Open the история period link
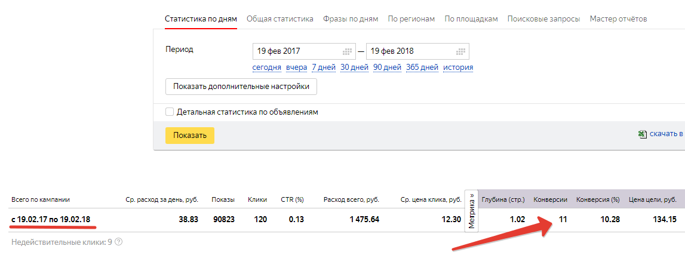The width and height of the screenshot is (685, 255). 458,67
